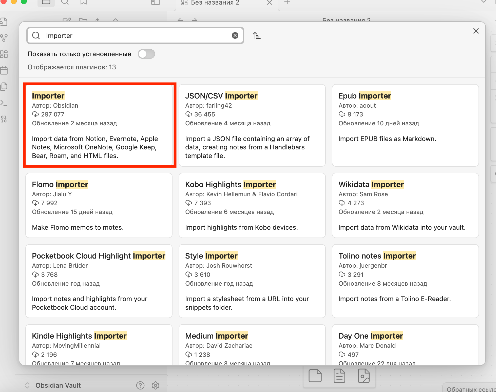Open the Style Importer plugin card
The width and height of the screenshot is (496, 392).
click(252, 281)
